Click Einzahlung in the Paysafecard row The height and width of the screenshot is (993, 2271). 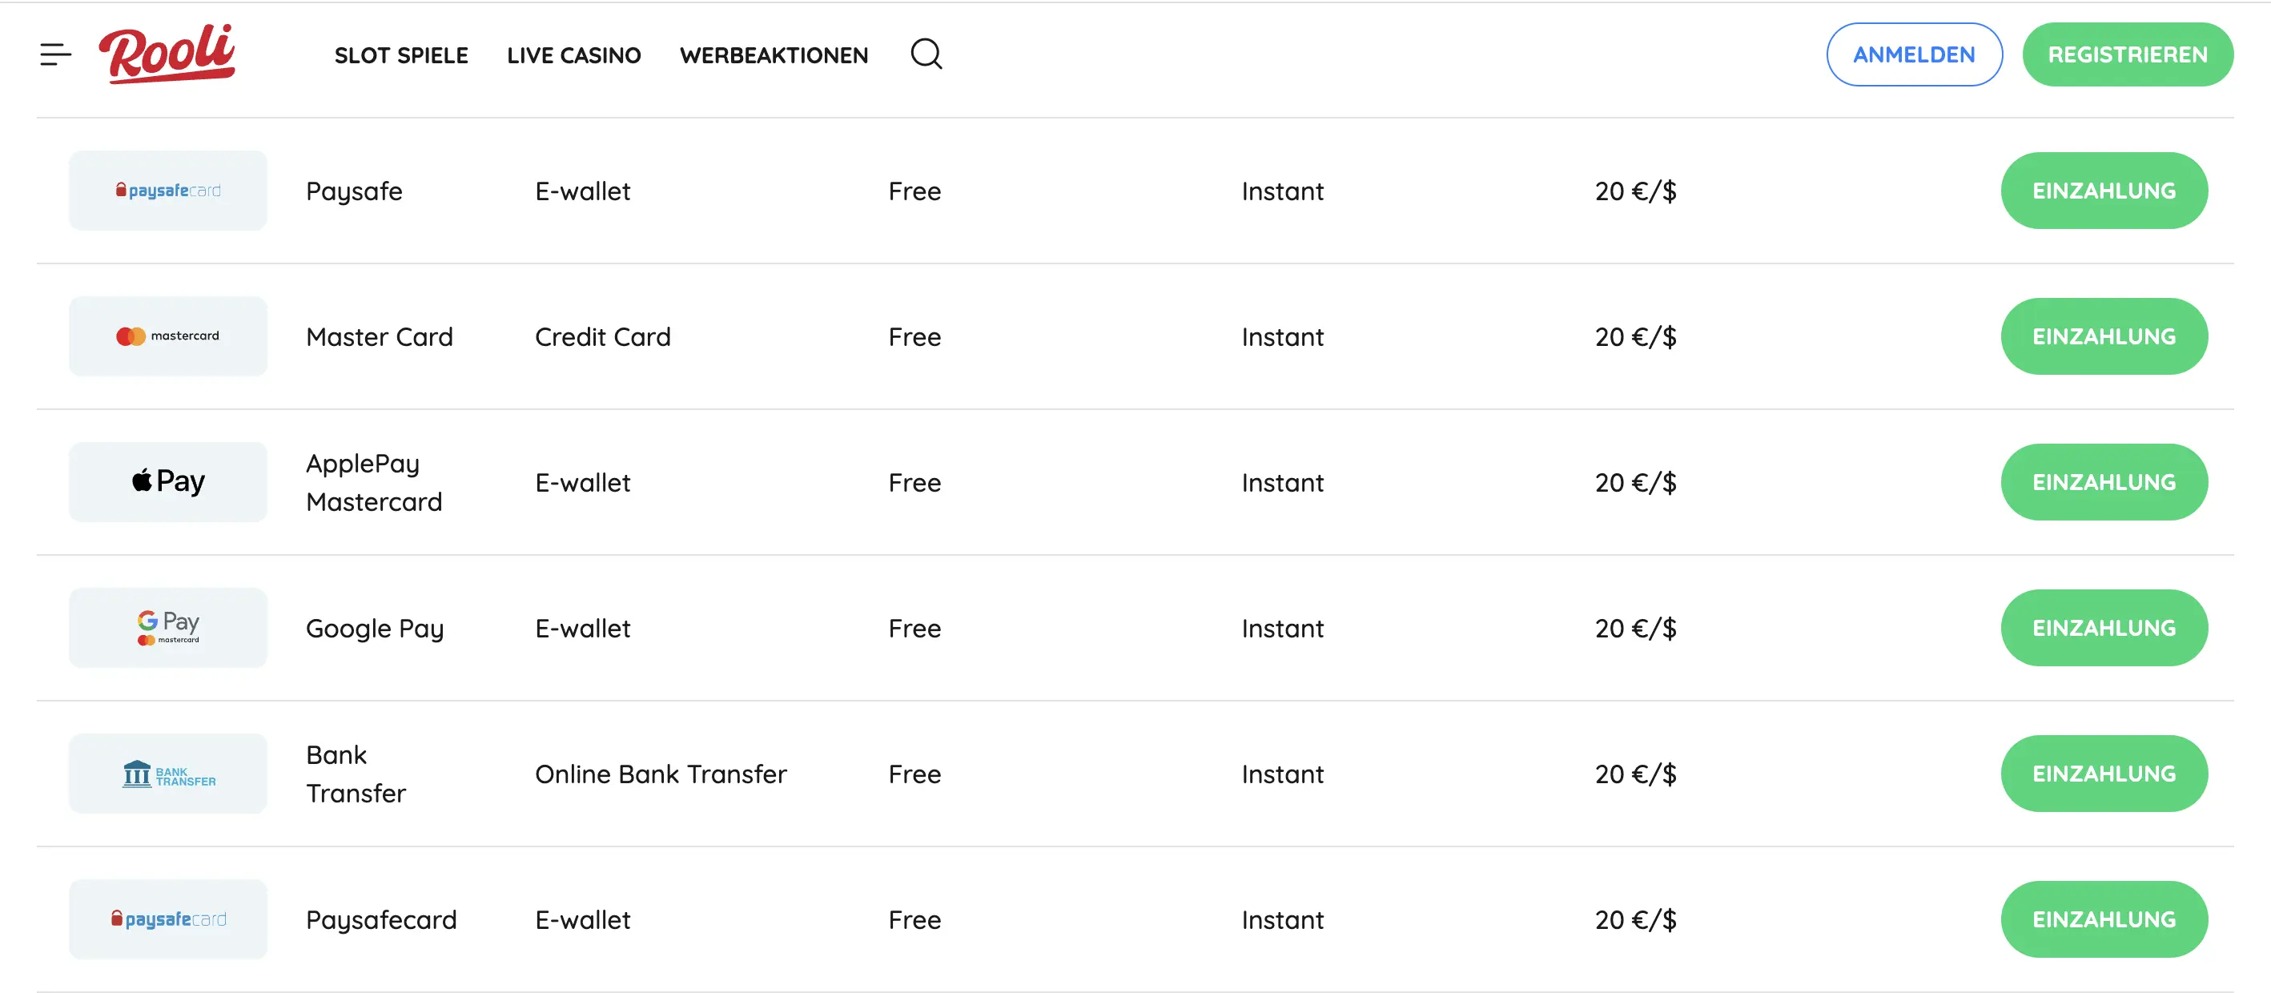pos(2104,919)
